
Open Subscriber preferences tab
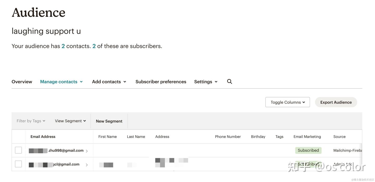point(161,82)
